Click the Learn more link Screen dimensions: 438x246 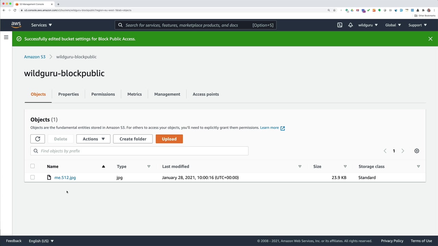point(269,128)
